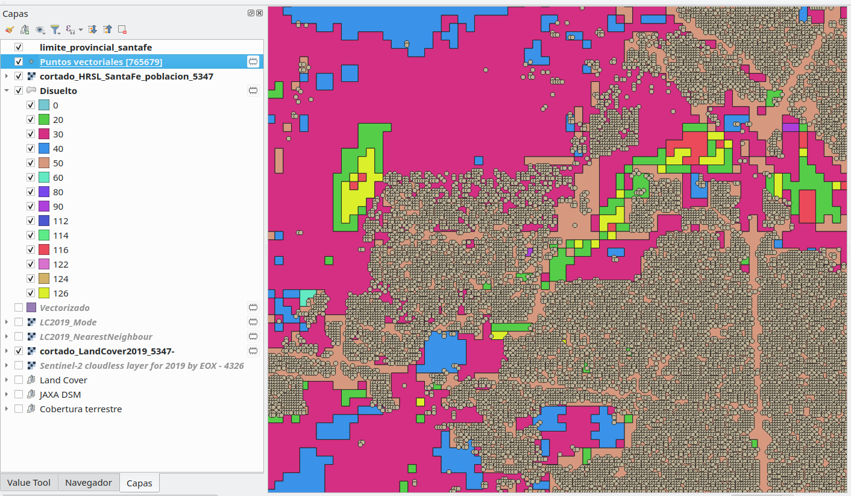Click the raster icon of LC2019_NearestNeighbour layer

(31, 336)
